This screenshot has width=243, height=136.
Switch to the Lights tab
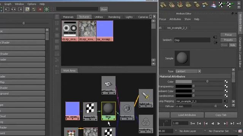tap(129, 17)
